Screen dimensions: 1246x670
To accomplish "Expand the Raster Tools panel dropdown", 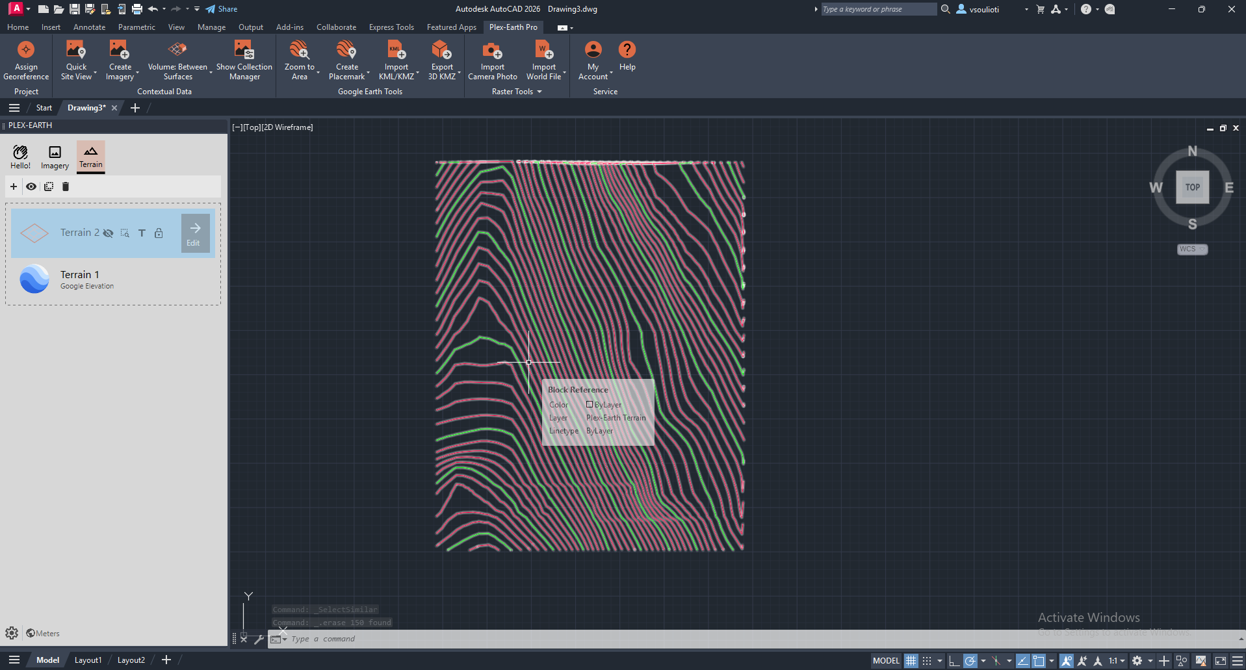I will point(517,92).
